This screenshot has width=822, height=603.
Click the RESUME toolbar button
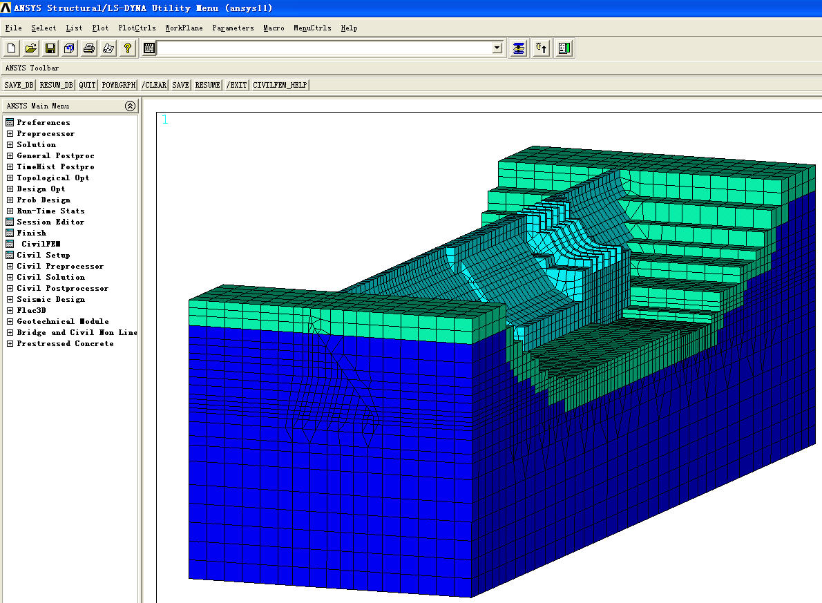click(208, 85)
